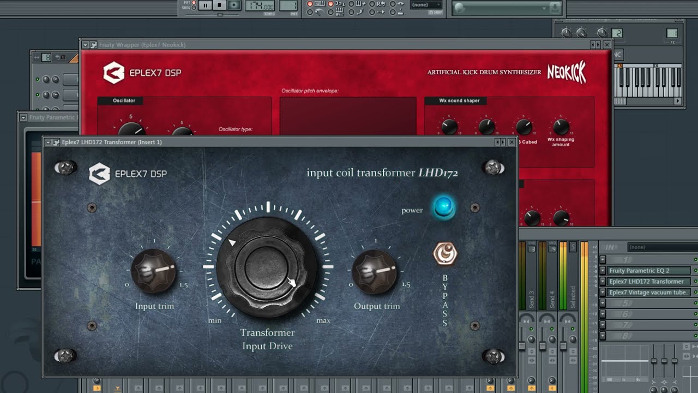Click the Output trim knob
Image resolution: width=698 pixels, height=393 pixels.
[x=375, y=271]
